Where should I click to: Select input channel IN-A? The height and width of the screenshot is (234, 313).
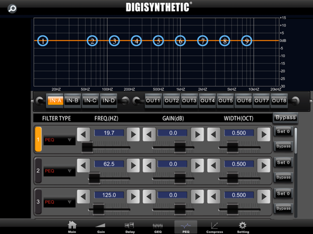(x=55, y=101)
